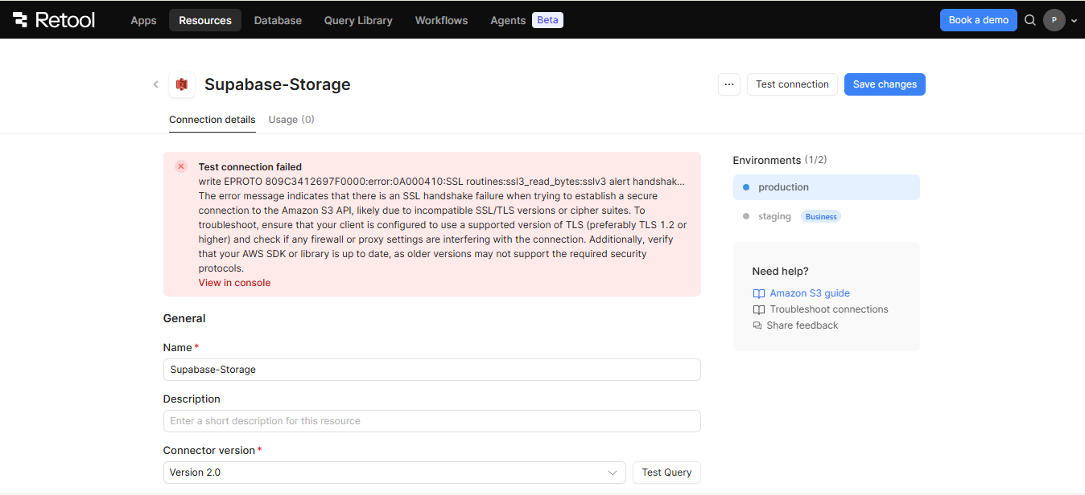
Task: Open the Troubleshoot connections link
Action: click(x=829, y=309)
